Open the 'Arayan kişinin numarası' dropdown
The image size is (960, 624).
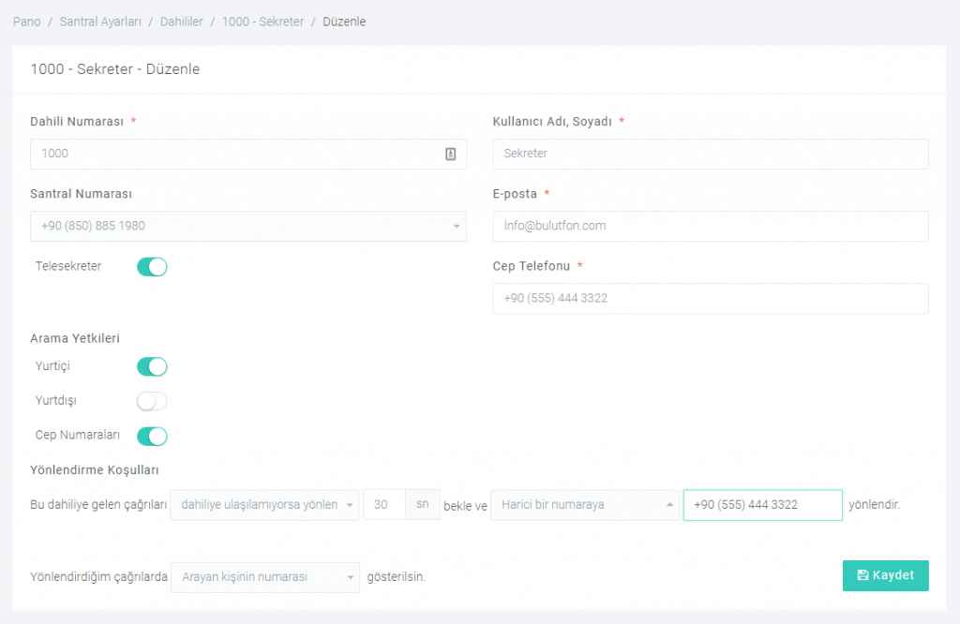click(x=264, y=577)
